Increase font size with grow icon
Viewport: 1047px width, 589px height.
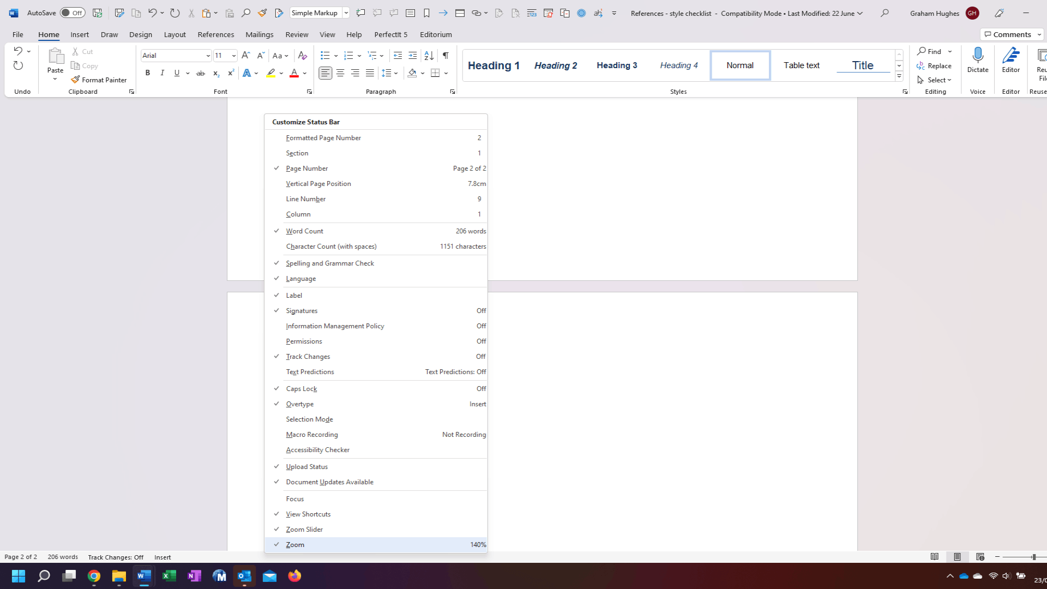click(x=245, y=55)
